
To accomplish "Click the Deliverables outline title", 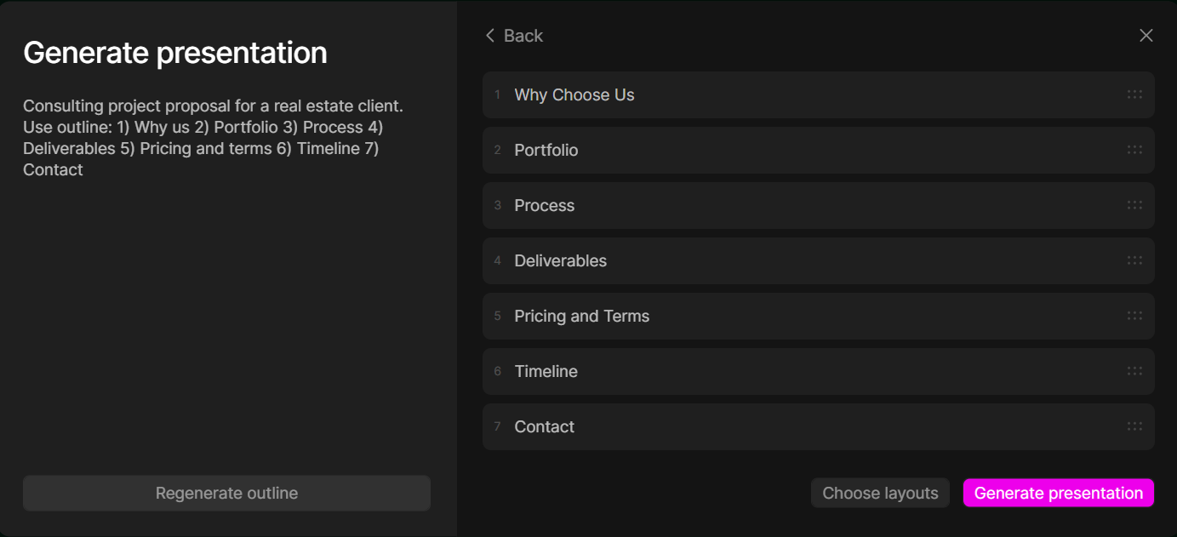I will tap(561, 260).
